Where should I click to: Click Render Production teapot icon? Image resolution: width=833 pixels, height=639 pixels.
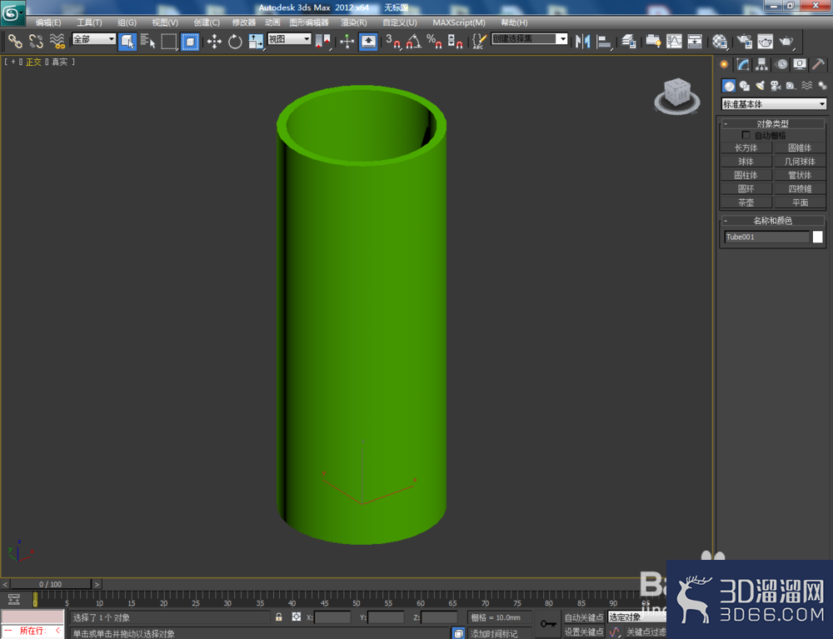tap(786, 41)
